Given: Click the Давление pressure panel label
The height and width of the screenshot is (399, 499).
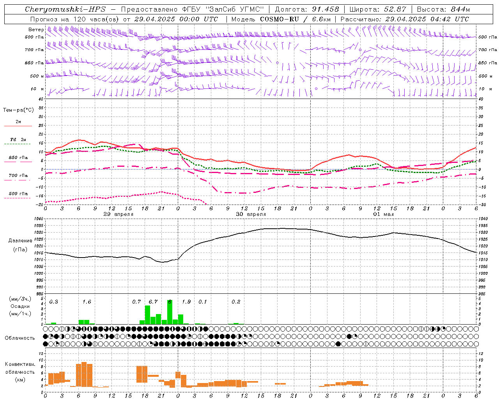Looking at the screenshot, I should click(x=20, y=241).
